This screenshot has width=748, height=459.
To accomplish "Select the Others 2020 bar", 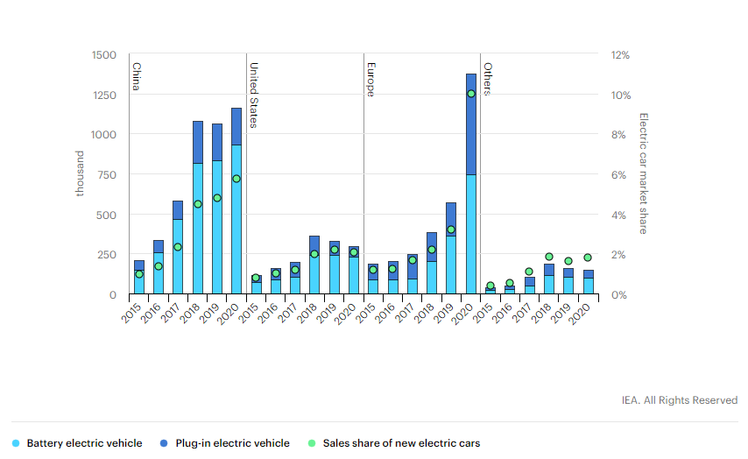I will point(589,282).
